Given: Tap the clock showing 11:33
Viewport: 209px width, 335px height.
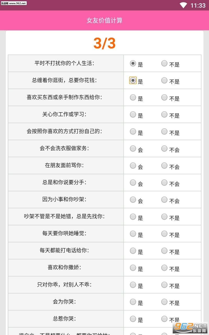Looking at the screenshot, I should pyautogui.click(x=198, y=5).
